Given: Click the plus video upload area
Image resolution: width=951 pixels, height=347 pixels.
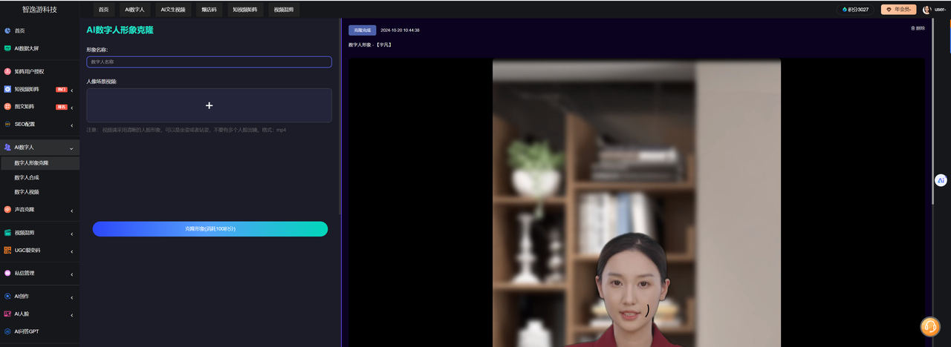Looking at the screenshot, I should 209,105.
